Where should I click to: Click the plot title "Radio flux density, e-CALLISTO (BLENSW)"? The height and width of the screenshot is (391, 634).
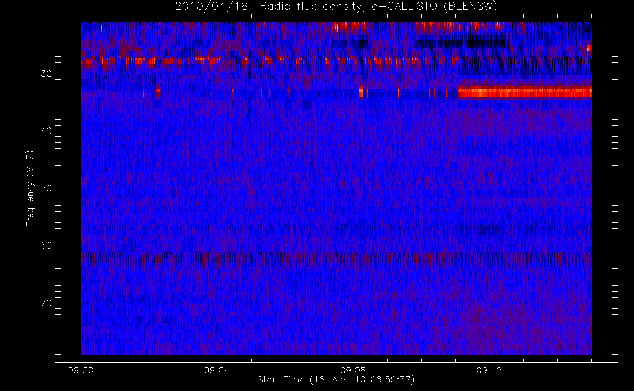[379, 7]
